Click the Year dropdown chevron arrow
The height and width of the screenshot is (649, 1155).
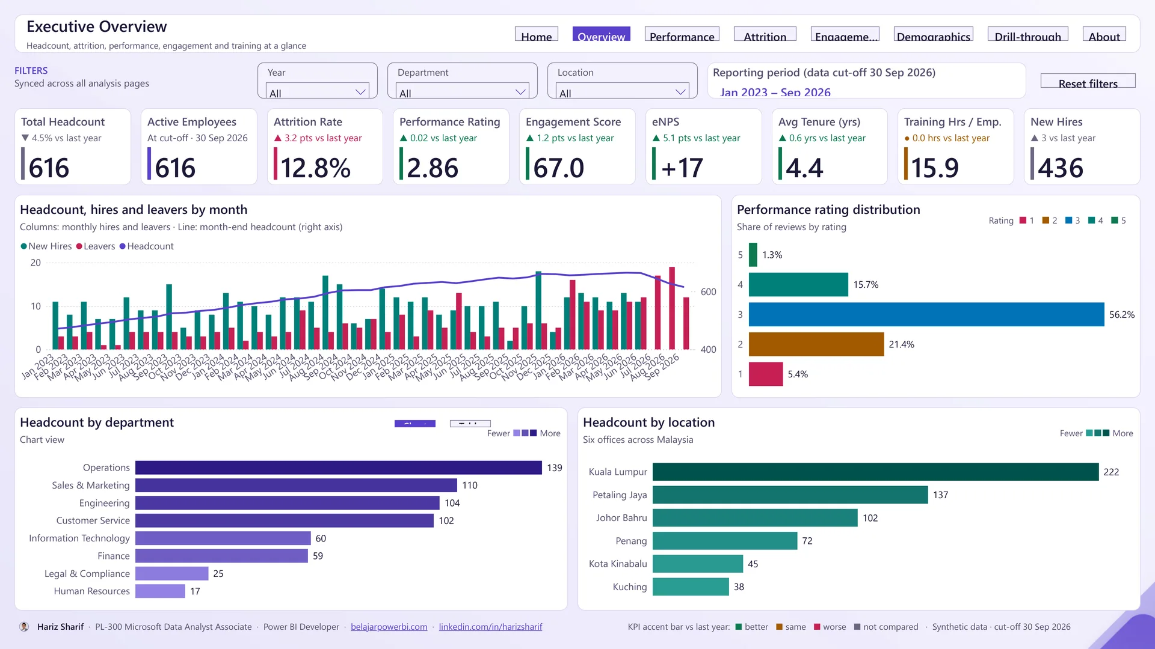[x=360, y=92]
